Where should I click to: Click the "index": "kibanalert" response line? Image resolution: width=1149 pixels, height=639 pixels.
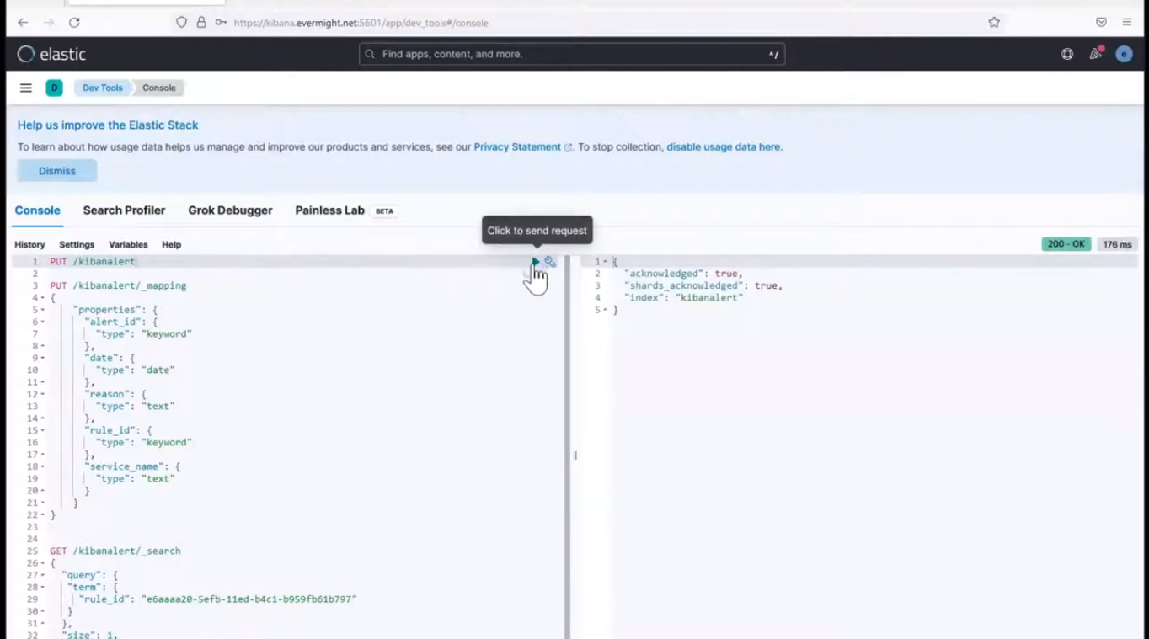[x=683, y=297]
